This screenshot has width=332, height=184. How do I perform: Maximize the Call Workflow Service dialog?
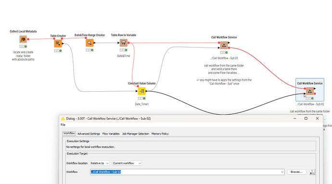point(306,119)
